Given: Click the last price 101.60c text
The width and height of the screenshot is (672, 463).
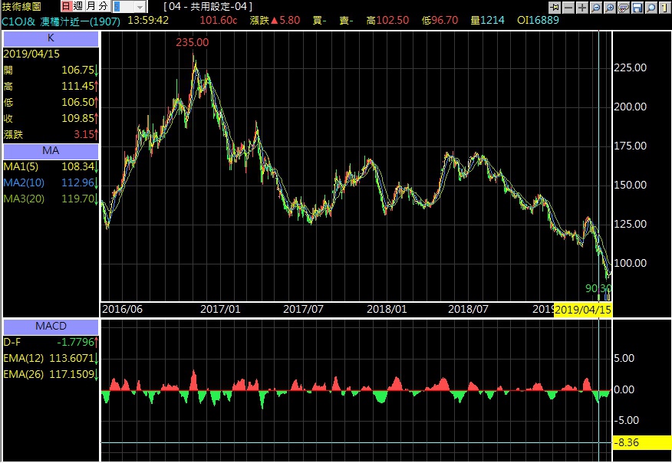Looking at the screenshot, I should point(218,20).
